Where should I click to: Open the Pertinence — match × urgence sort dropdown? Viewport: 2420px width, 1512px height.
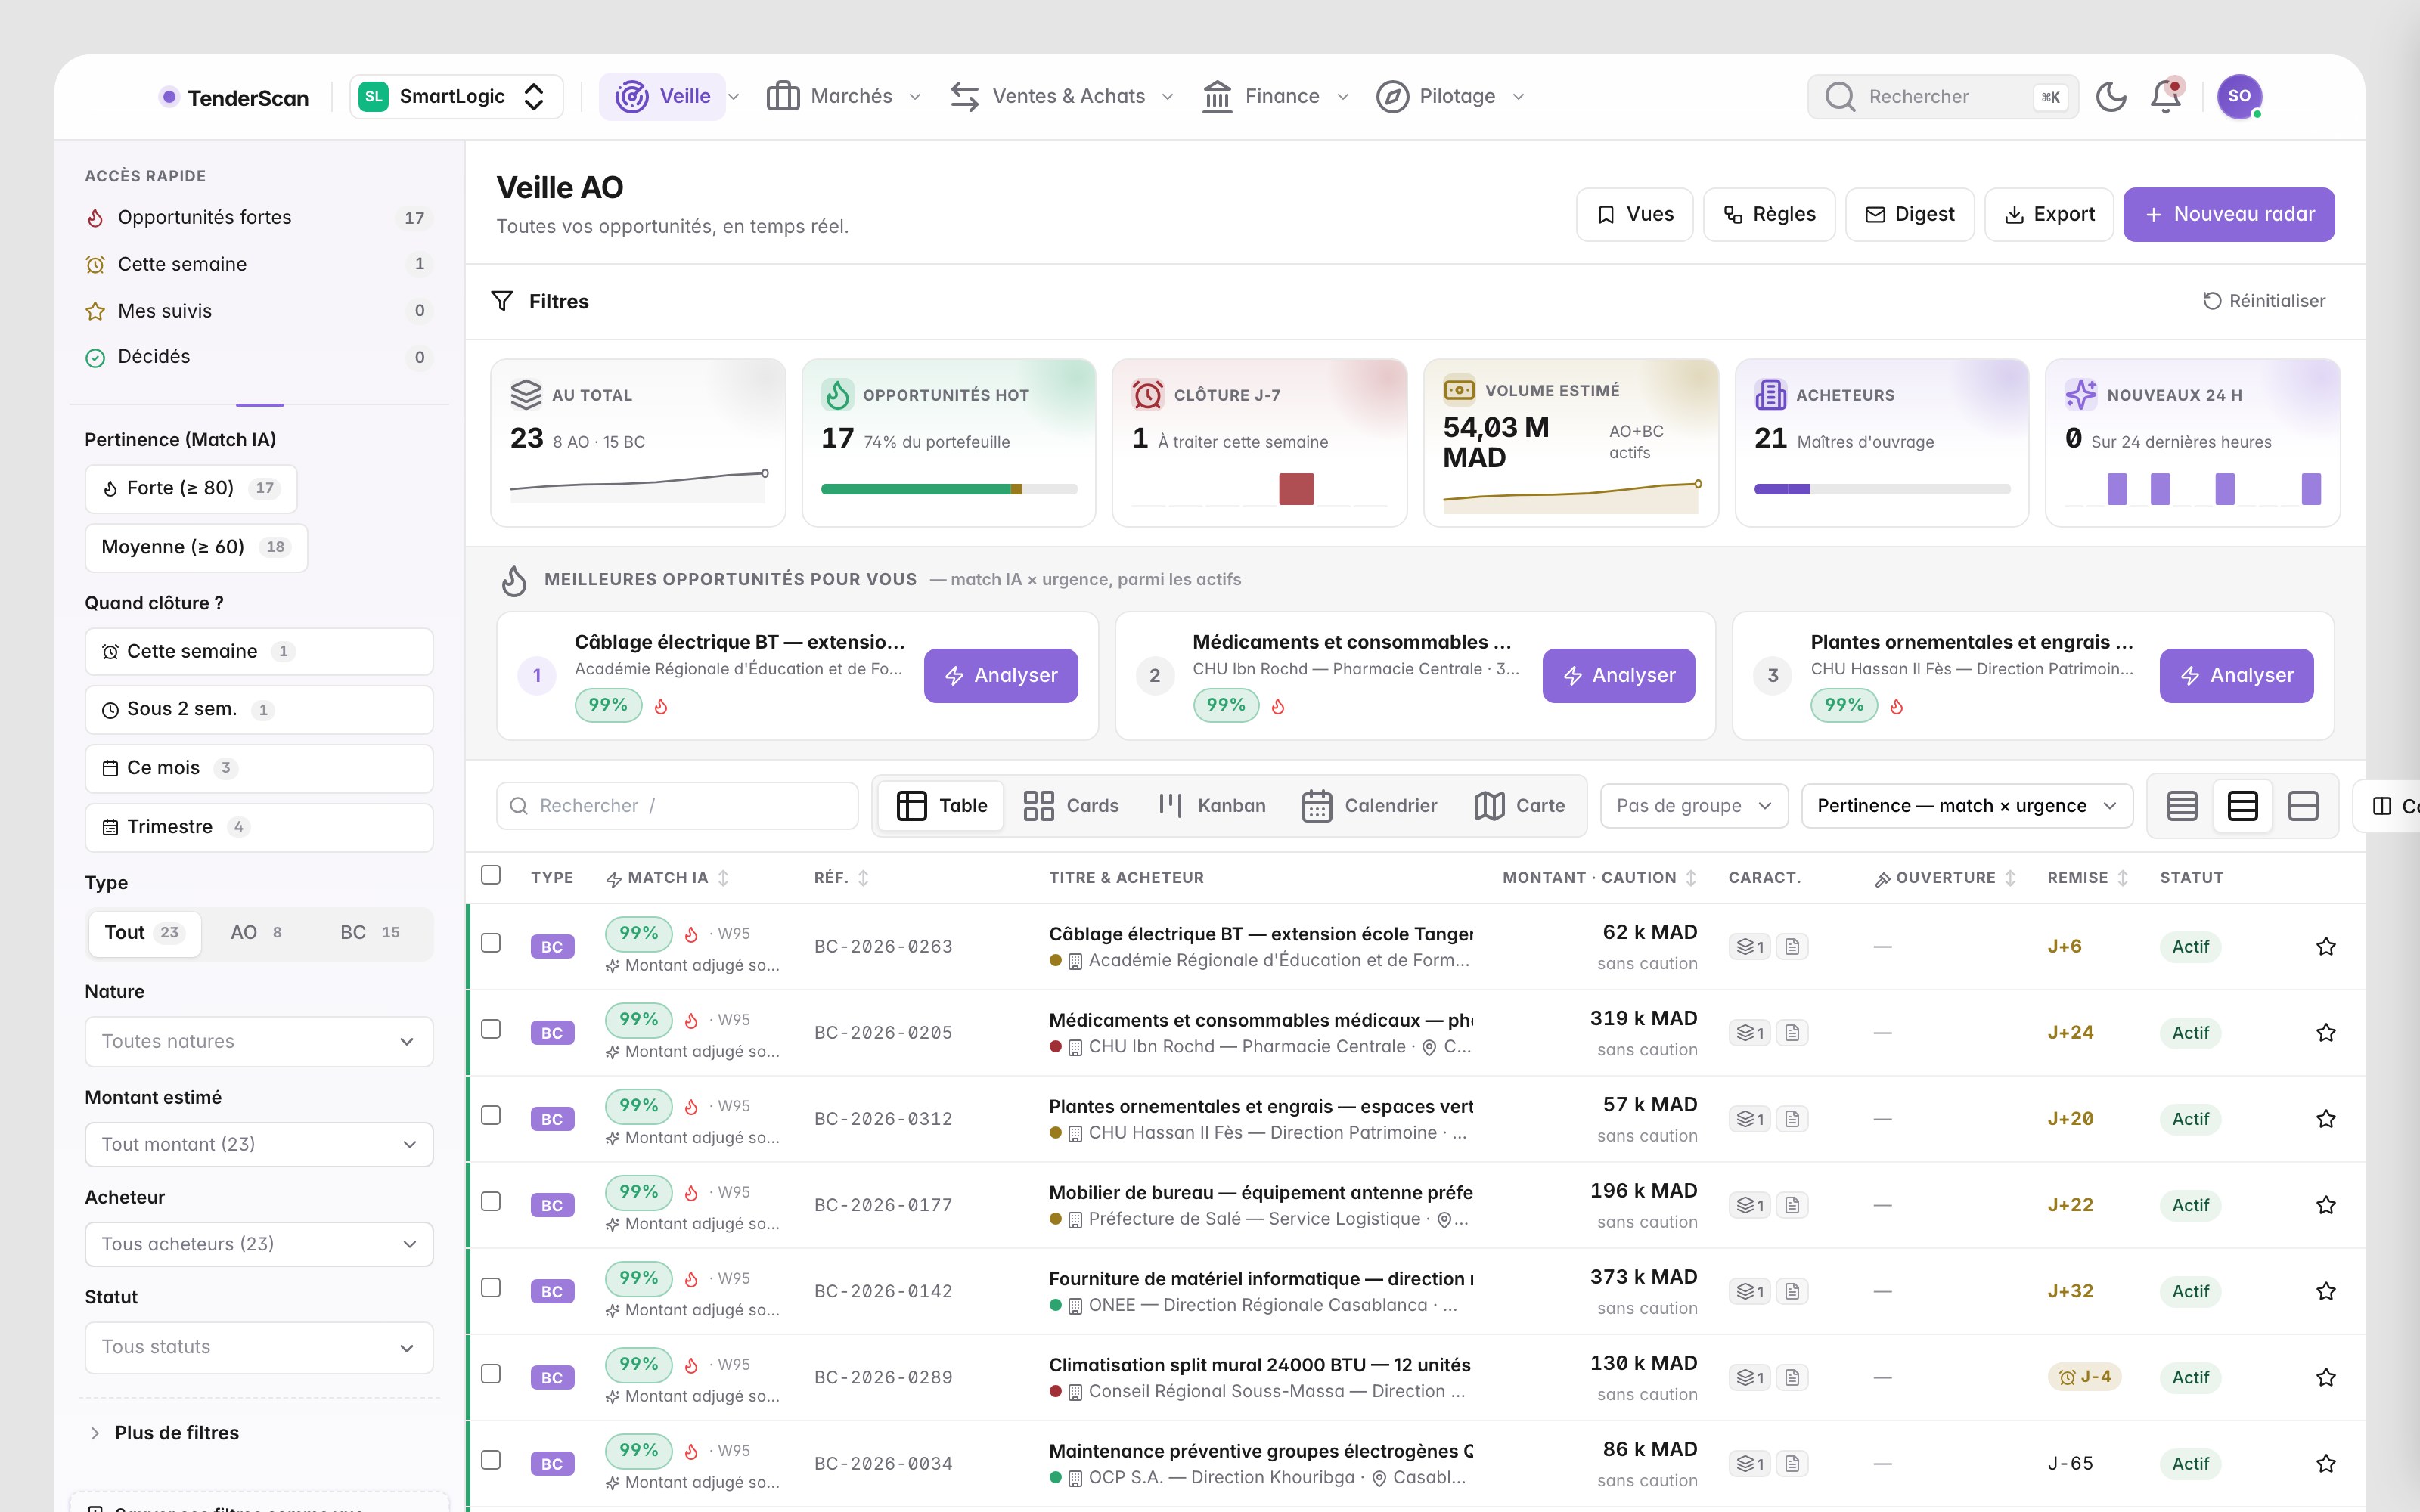pos(1967,806)
